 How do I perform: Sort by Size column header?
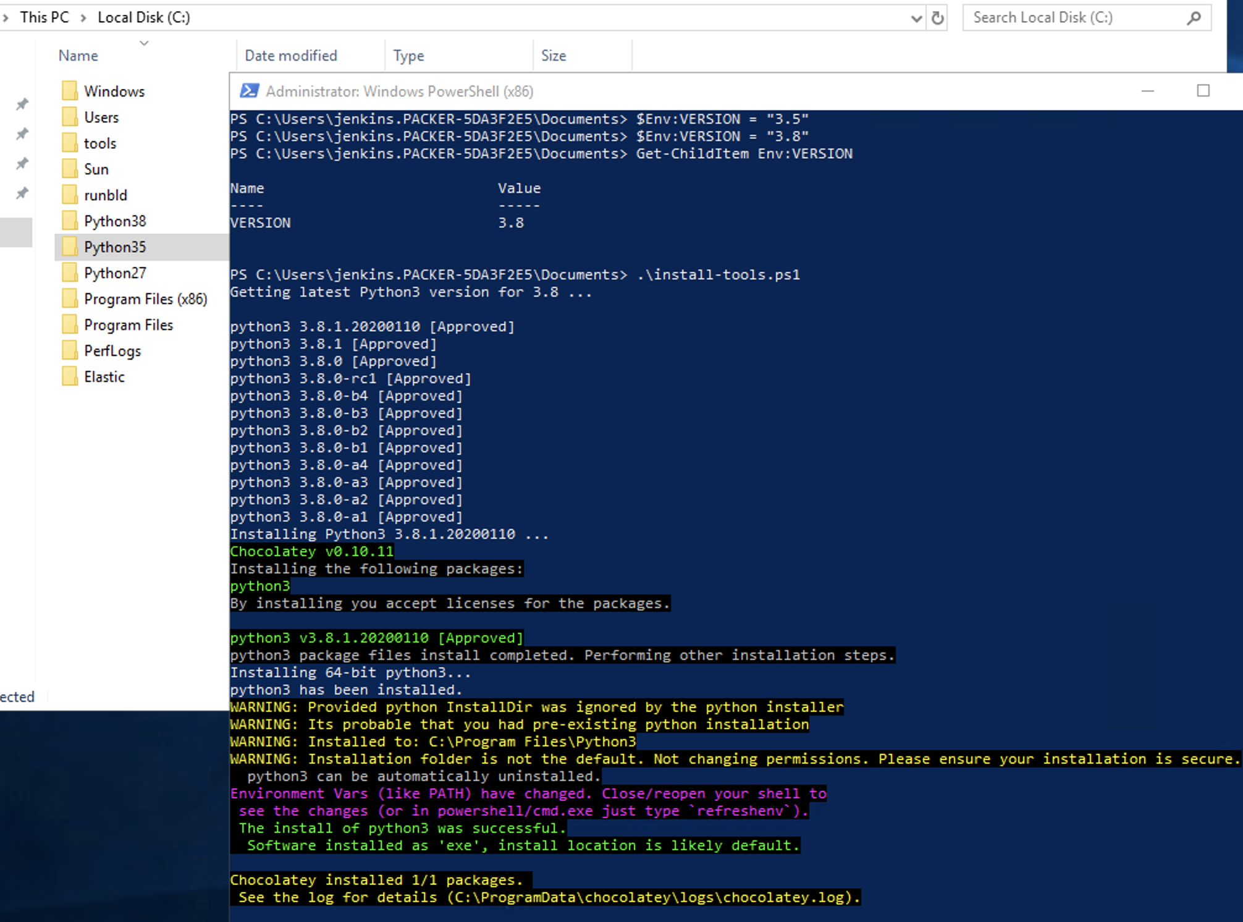(x=553, y=56)
